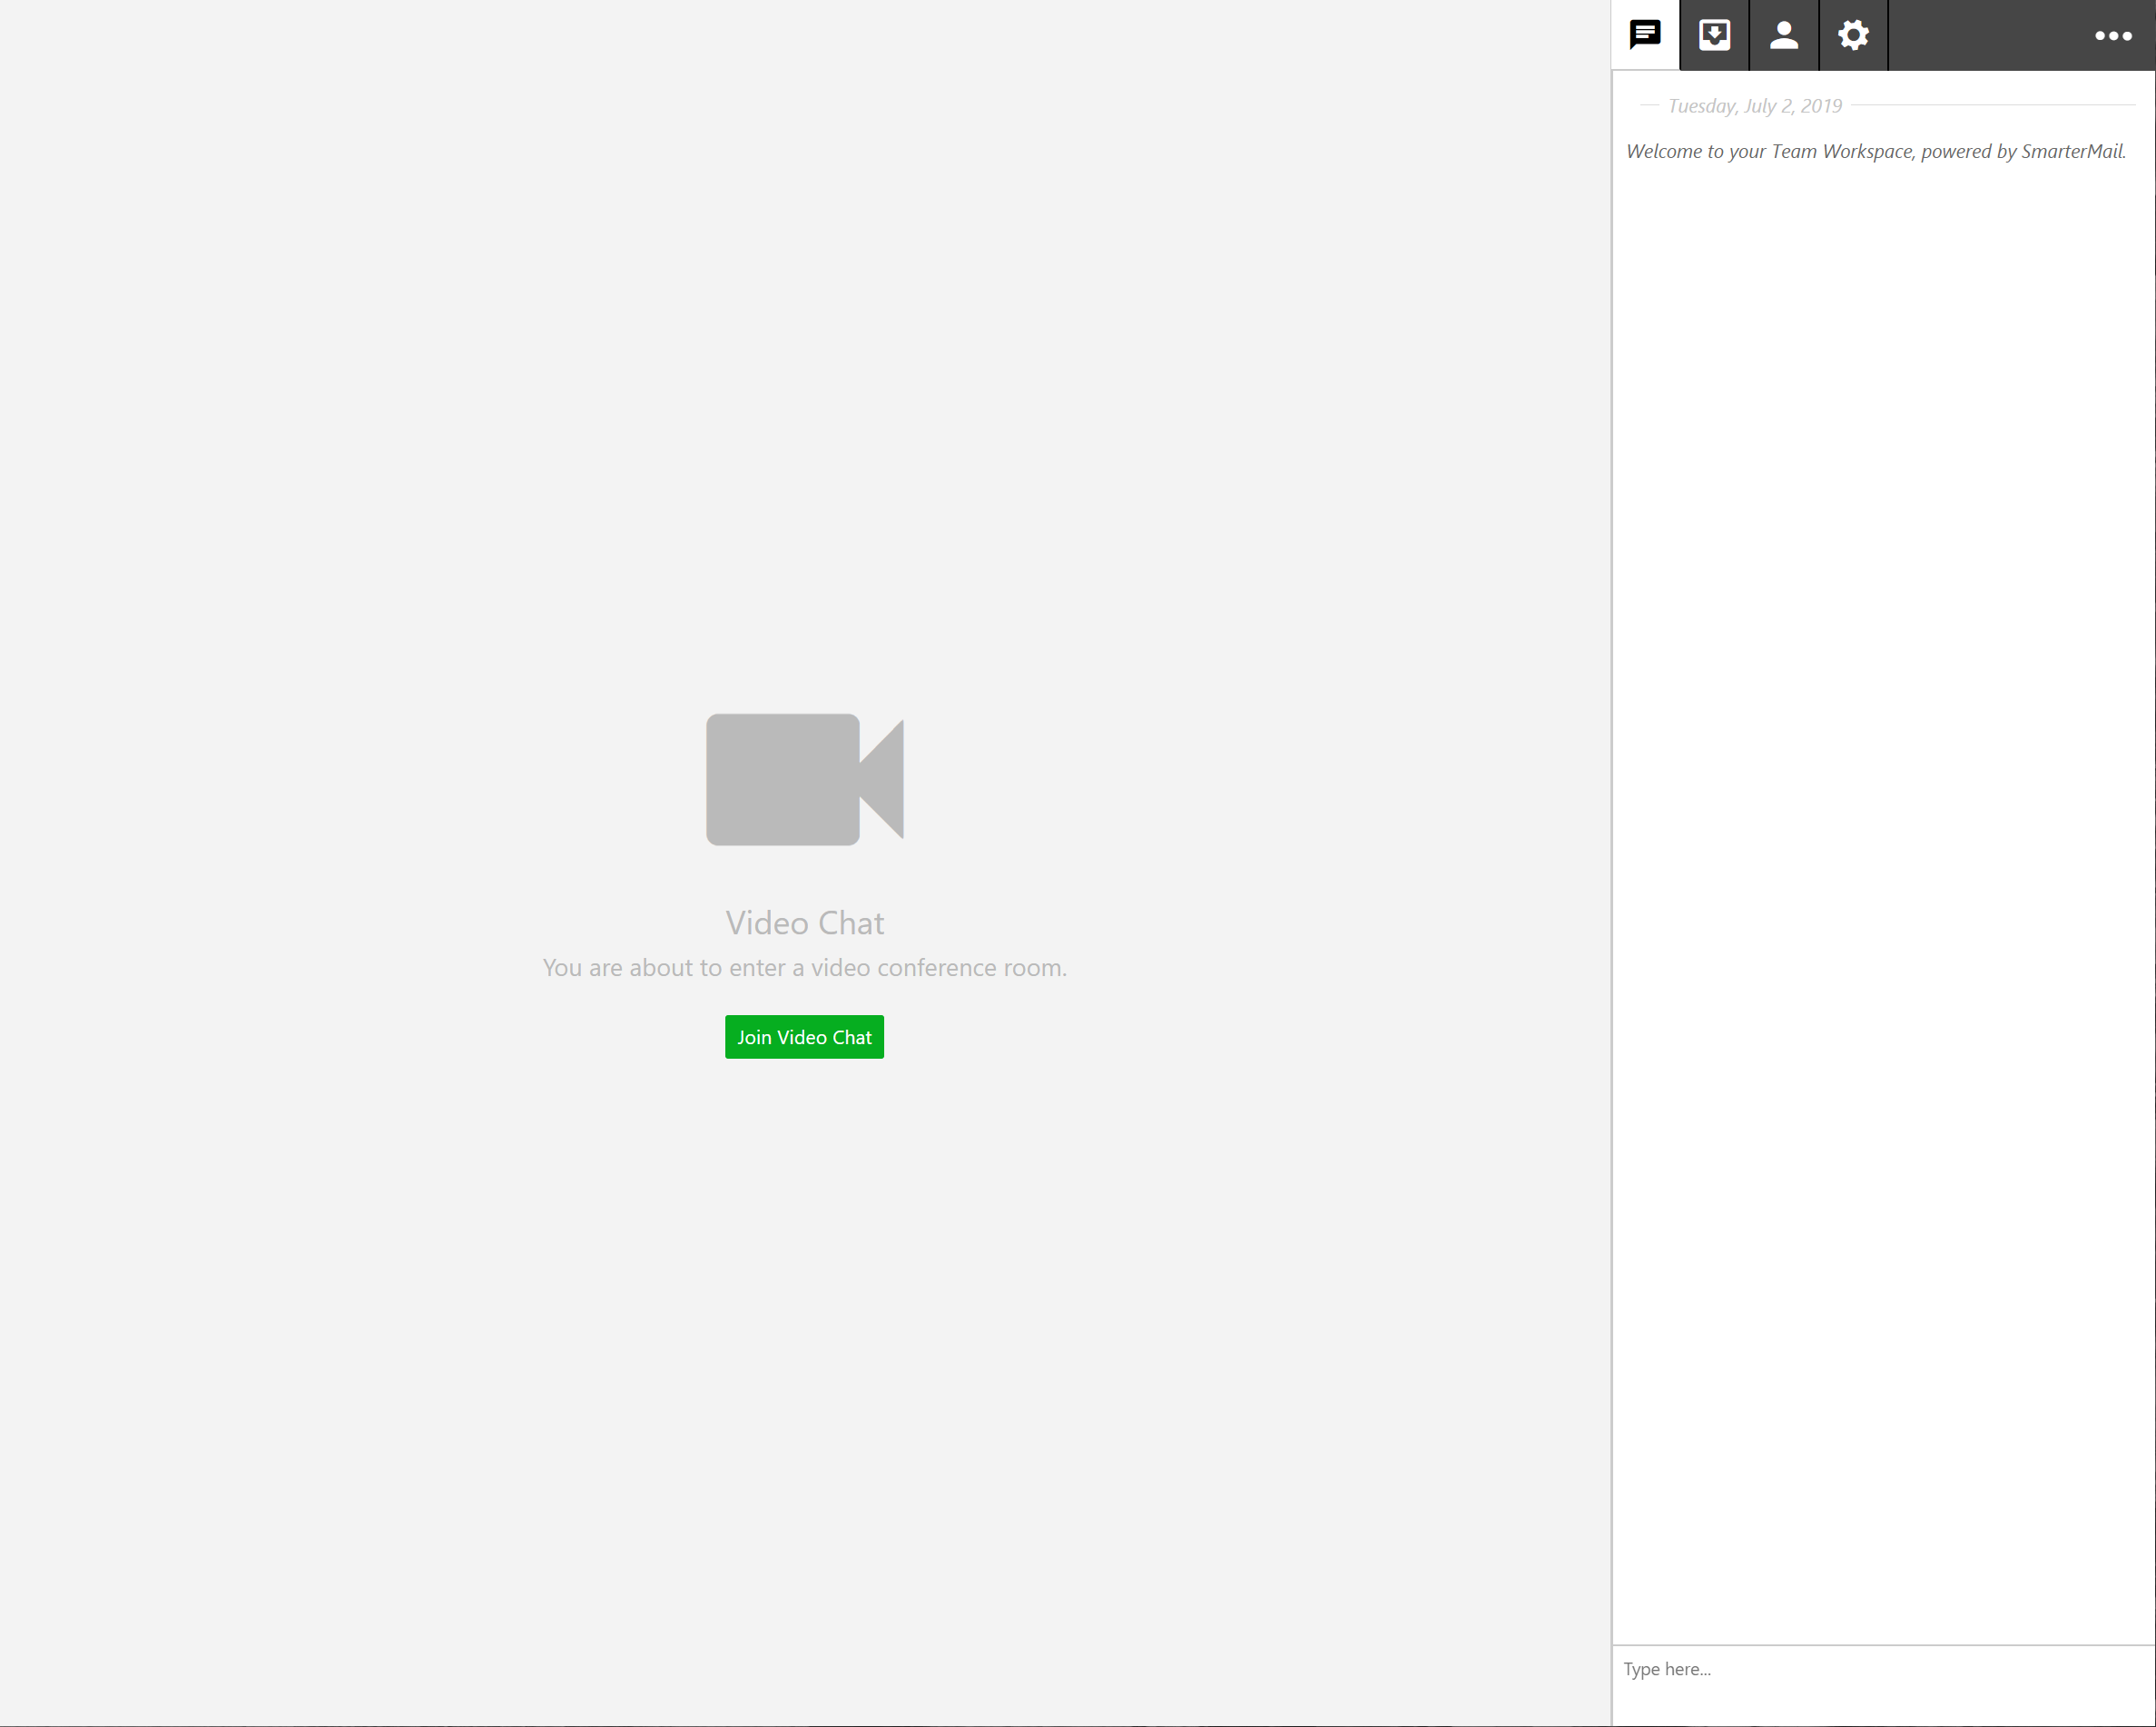This screenshot has height=1727, width=2156.
Task: Open the Settings gear tab
Action: 1853,35
